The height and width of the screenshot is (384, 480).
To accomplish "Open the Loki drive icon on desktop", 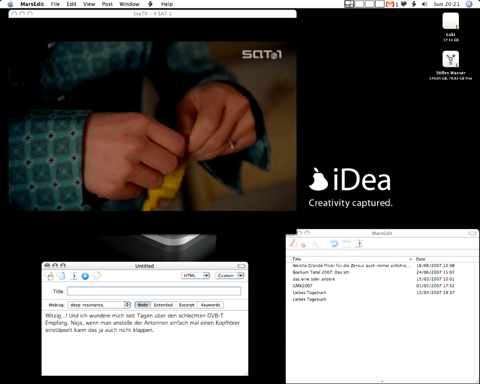I will 450,21.
